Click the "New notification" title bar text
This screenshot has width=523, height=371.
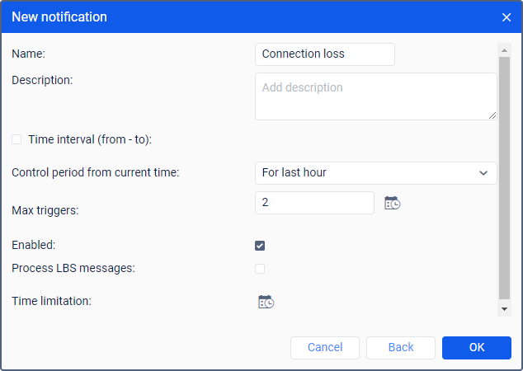[59, 16]
